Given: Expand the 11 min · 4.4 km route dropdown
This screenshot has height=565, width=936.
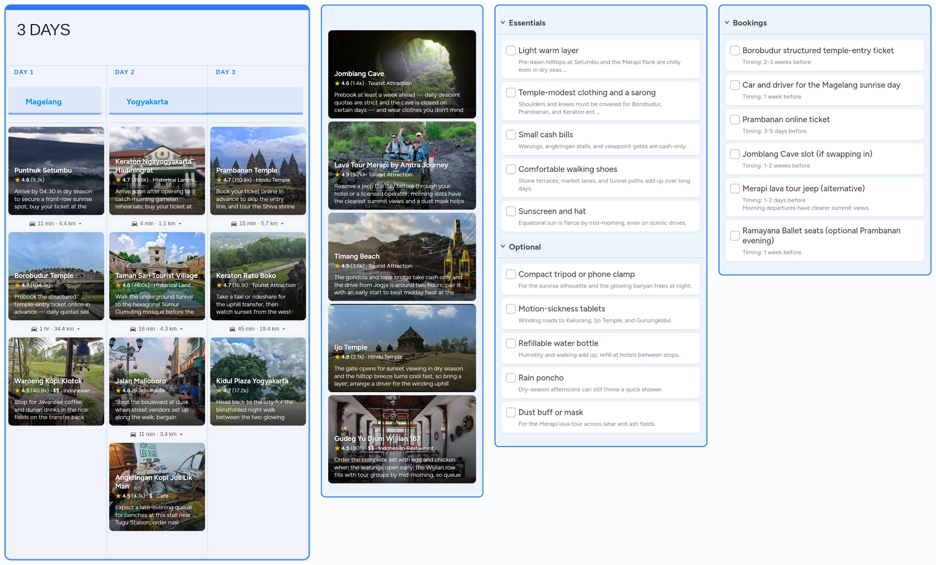Looking at the screenshot, I should point(80,224).
